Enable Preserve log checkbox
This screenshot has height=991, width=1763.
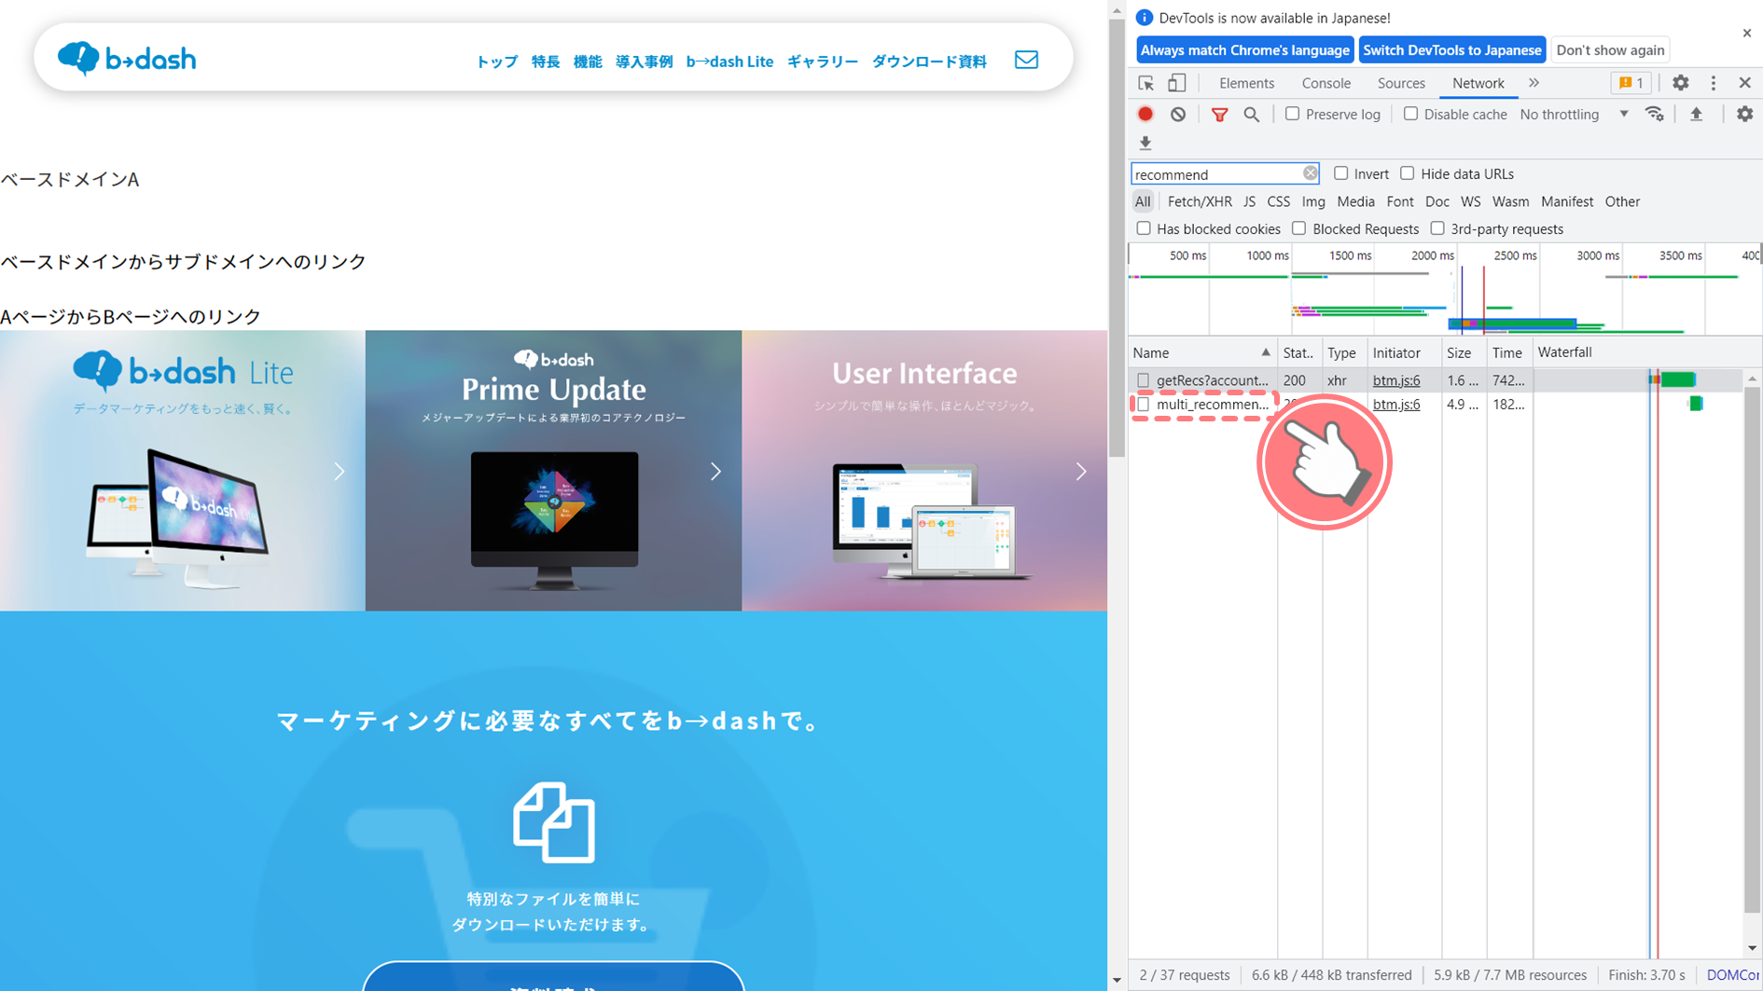point(1292,114)
